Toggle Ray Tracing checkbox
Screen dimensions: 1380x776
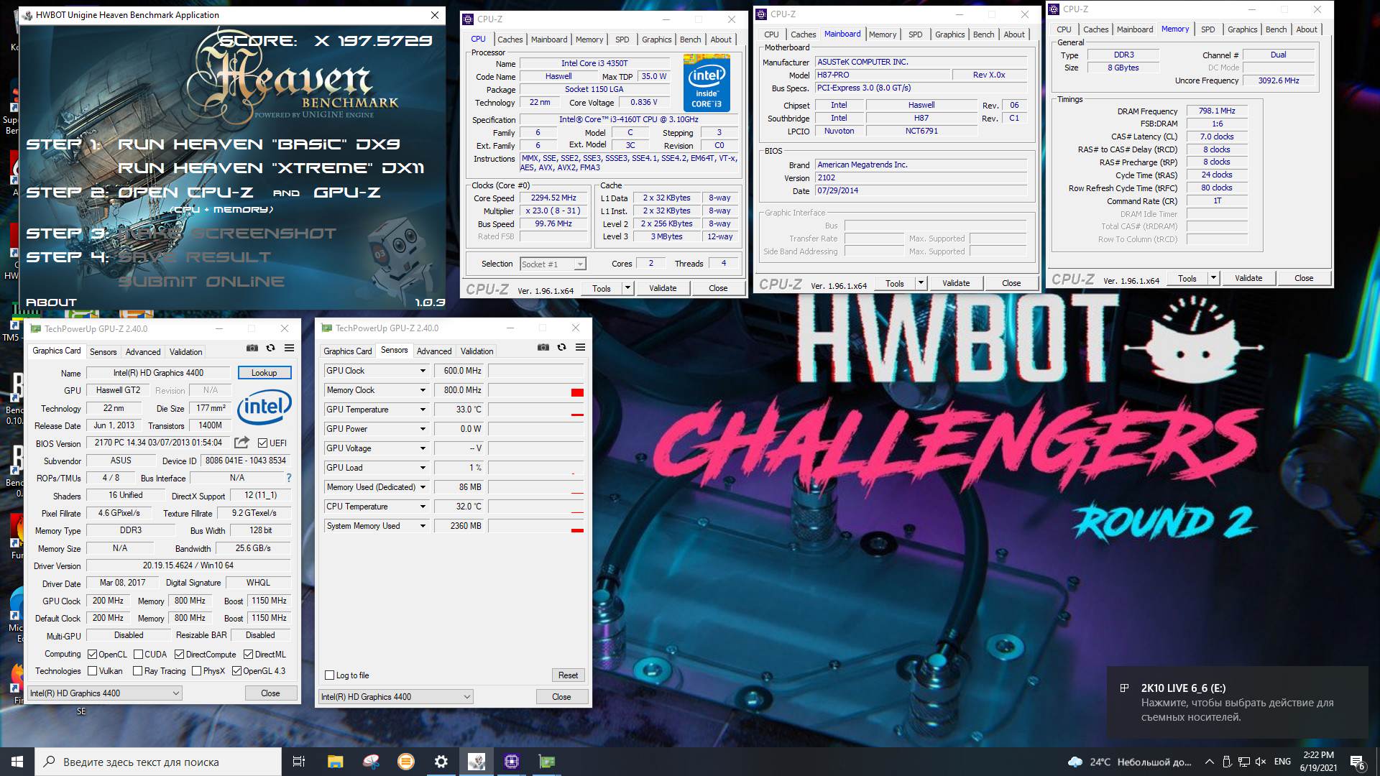[x=137, y=671]
